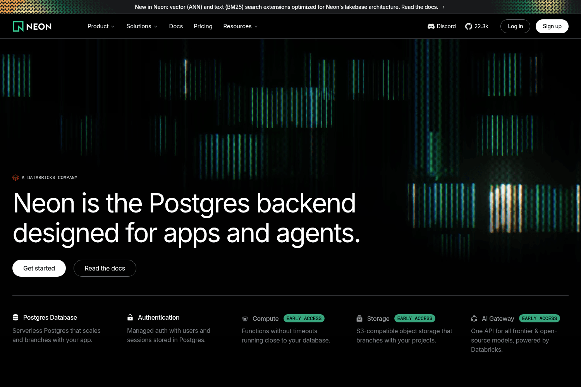Click the Neon logo icon
This screenshot has height=387, width=581.
click(x=18, y=26)
